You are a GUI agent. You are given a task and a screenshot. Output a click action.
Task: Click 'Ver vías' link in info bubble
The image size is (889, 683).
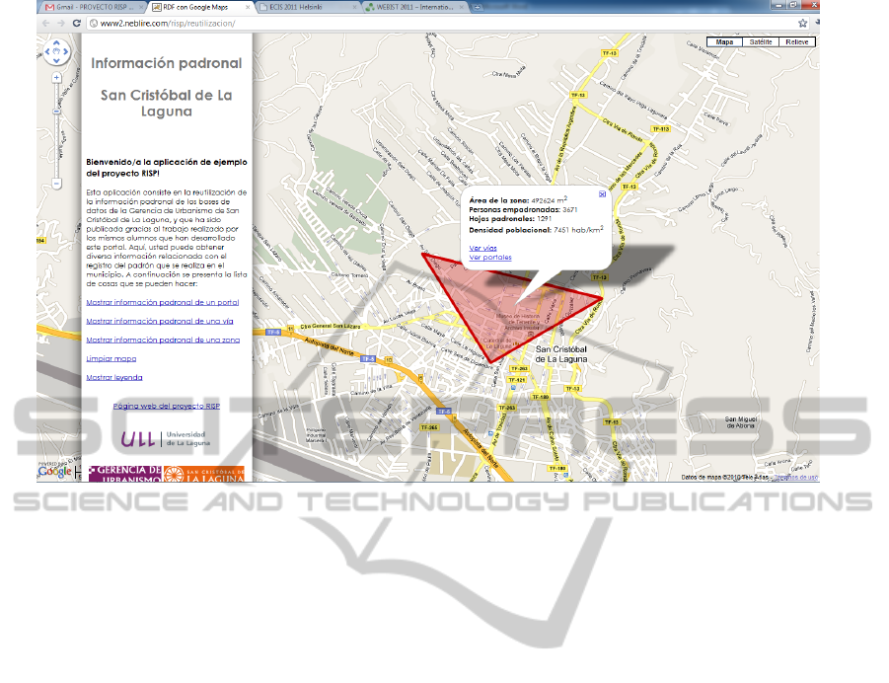click(482, 247)
